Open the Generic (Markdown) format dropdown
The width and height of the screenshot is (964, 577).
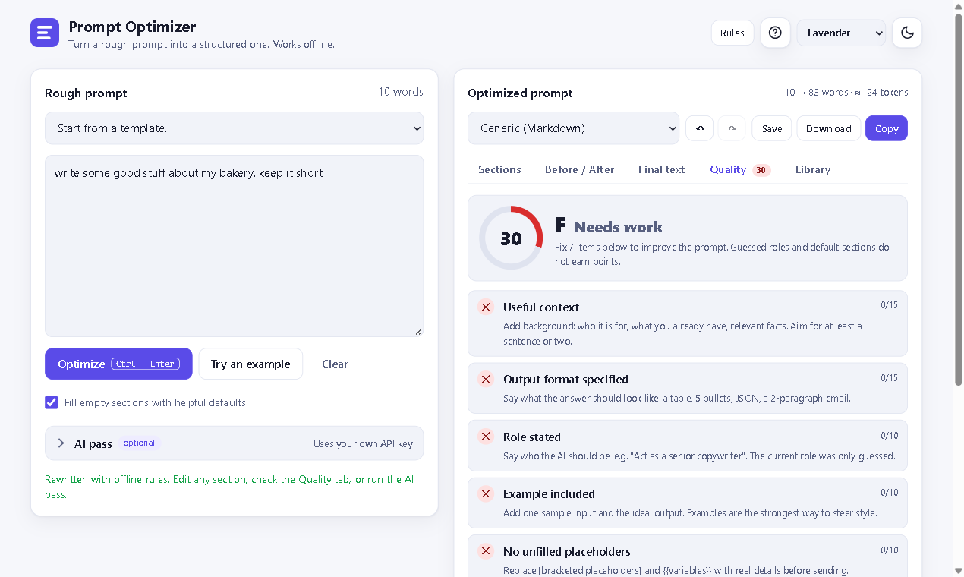[x=574, y=128]
